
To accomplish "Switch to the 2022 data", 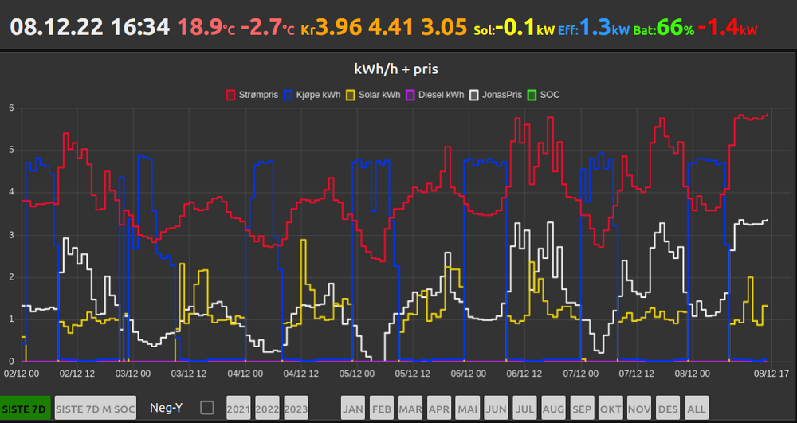I will [267, 408].
